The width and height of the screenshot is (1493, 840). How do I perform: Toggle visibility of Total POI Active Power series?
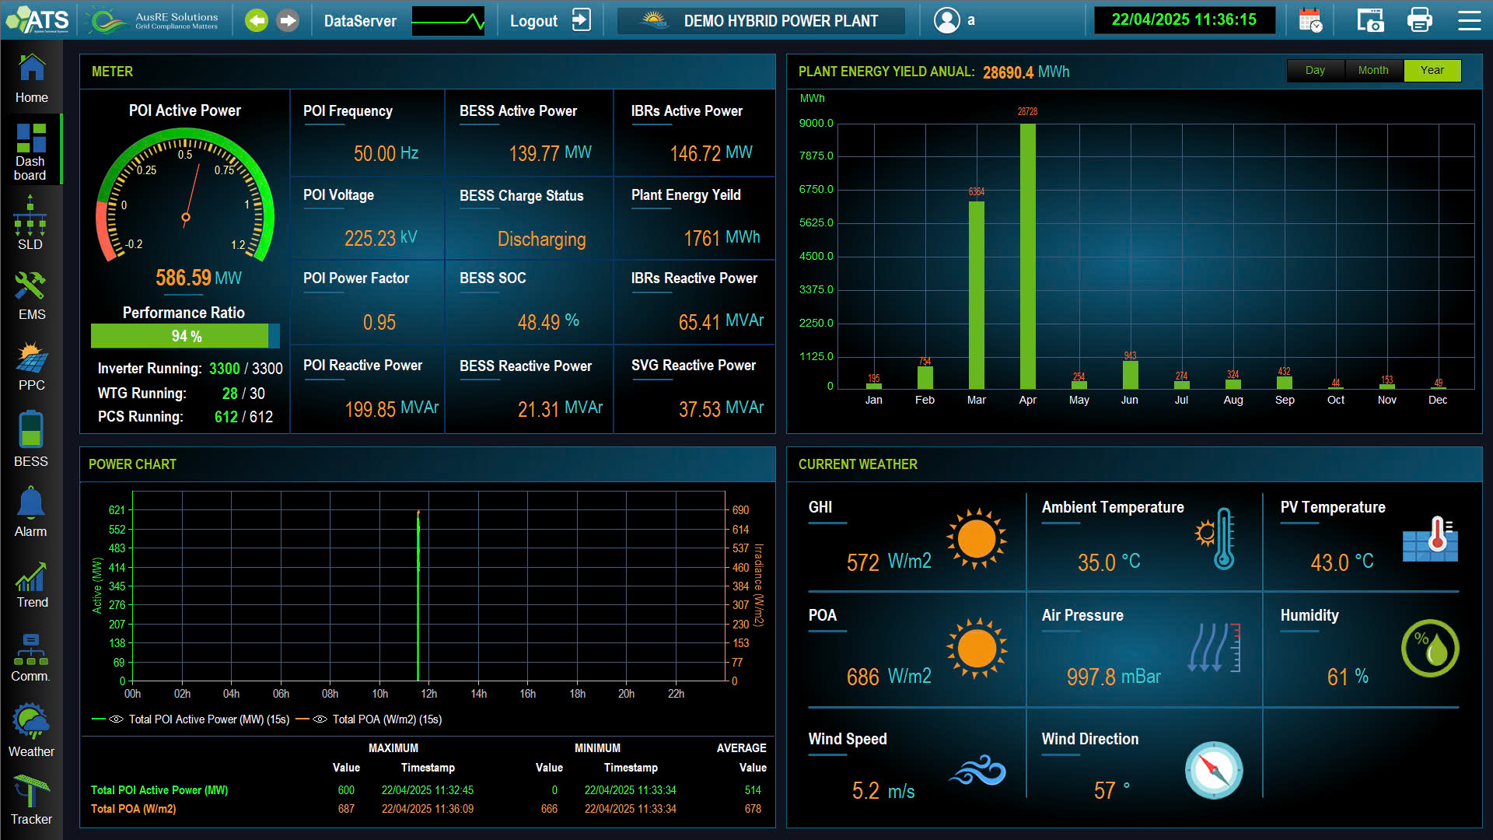(x=116, y=719)
